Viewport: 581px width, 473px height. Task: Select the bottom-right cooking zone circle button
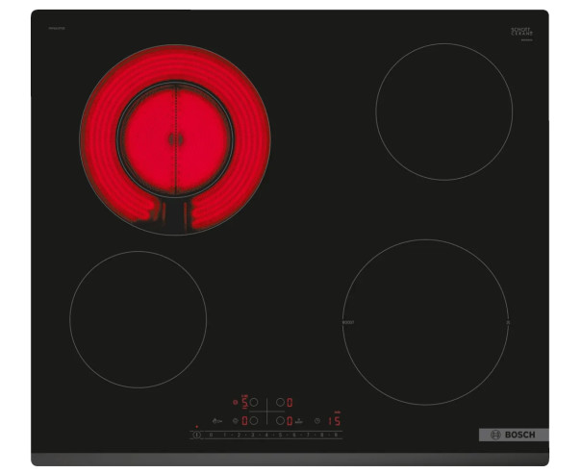280,421
